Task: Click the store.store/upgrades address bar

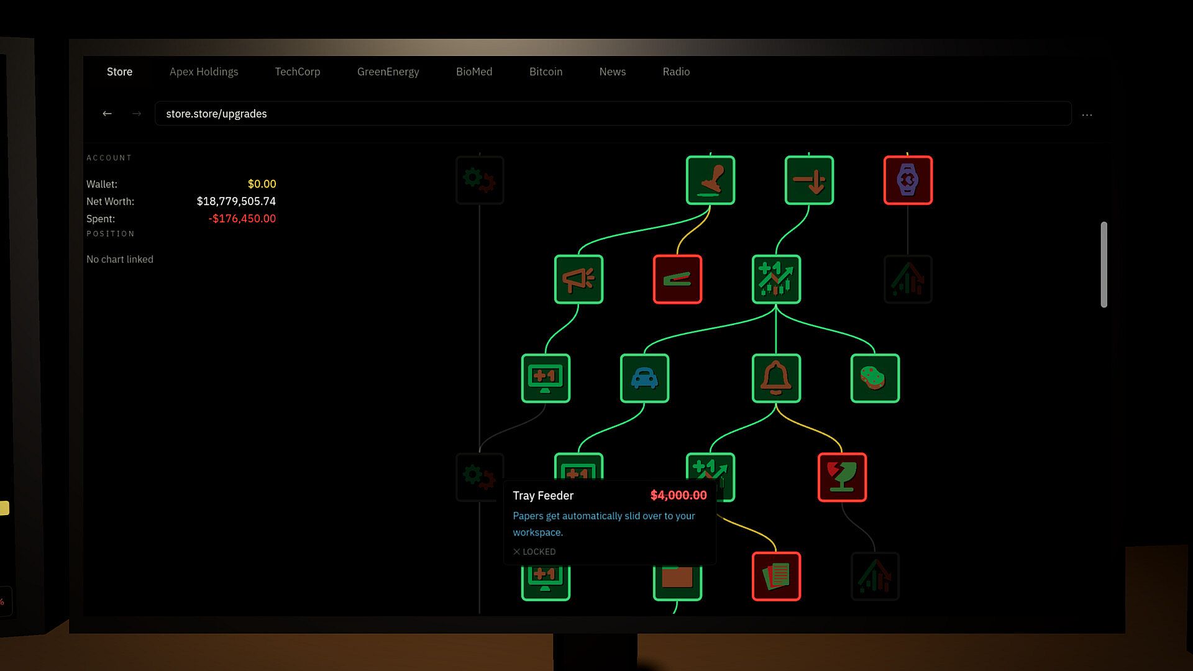Action: click(613, 114)
